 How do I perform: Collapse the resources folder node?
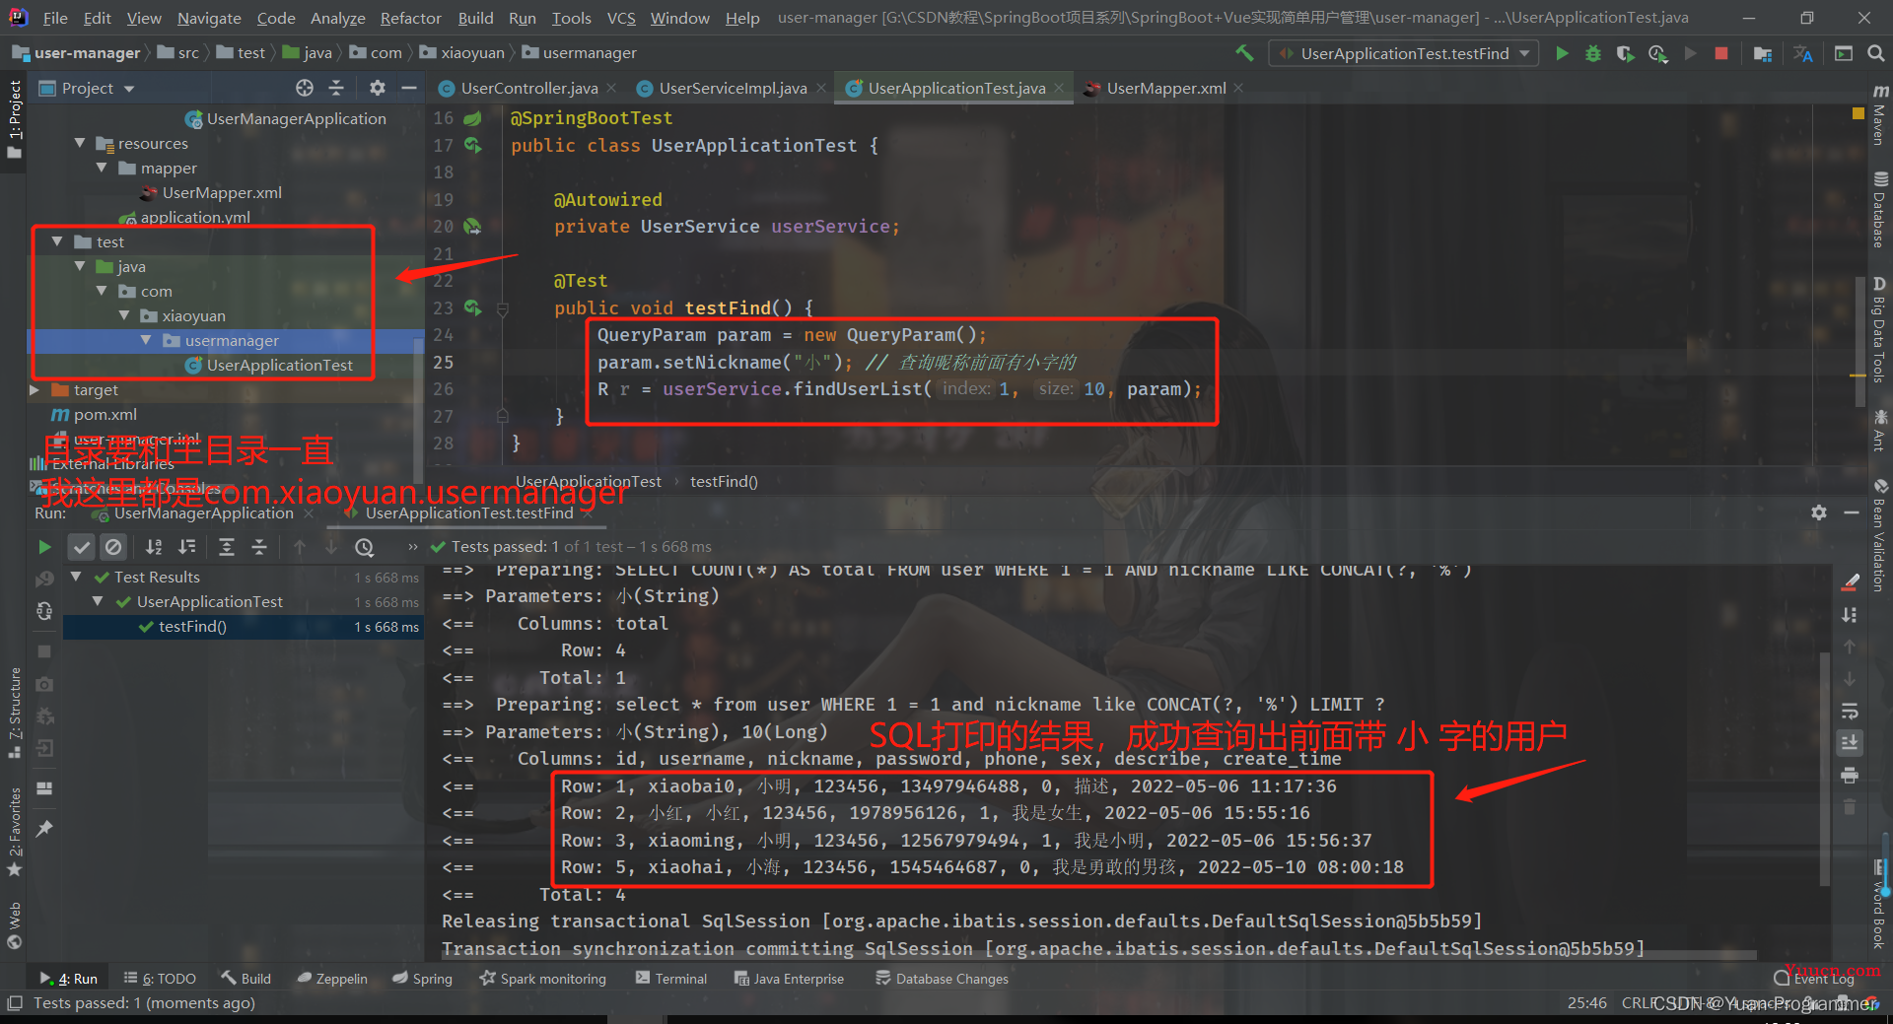point(80,144)
